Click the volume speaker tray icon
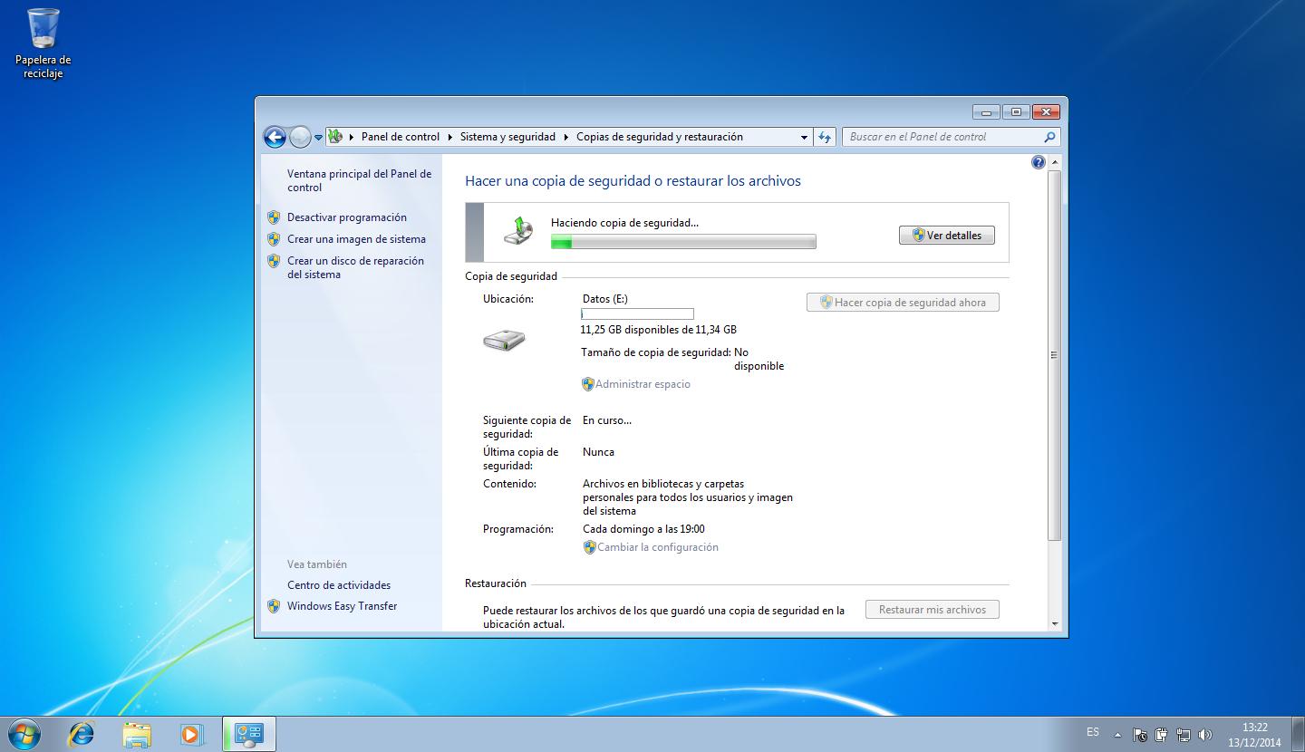This screenshot has height=752, width=1305. pyautogui.click(x=1204, y=735)
